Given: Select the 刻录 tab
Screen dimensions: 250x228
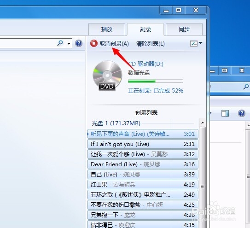Looking at the screenshot, I should [x=145, y=29].
